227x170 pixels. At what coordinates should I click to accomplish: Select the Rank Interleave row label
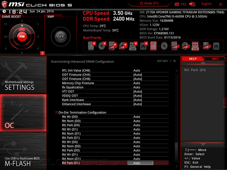point(73,100)
